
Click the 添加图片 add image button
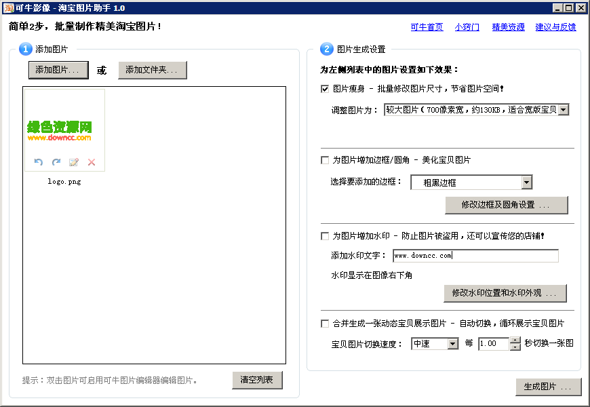coord(58,70)
